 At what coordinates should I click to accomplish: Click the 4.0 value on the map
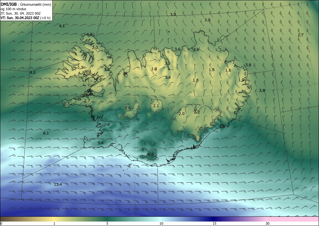click(x=89, y=34)
